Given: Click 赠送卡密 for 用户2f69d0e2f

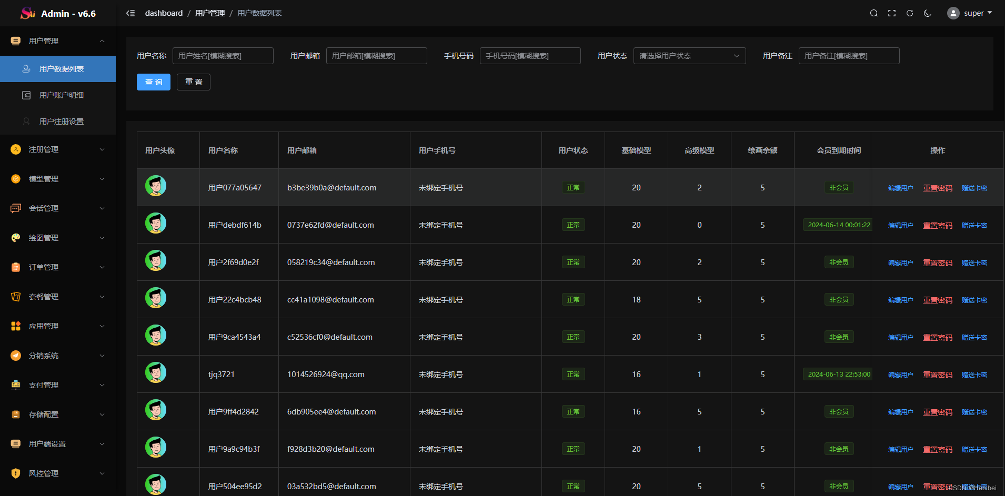Looking at the screenshot, I should [x=974, y=263].
